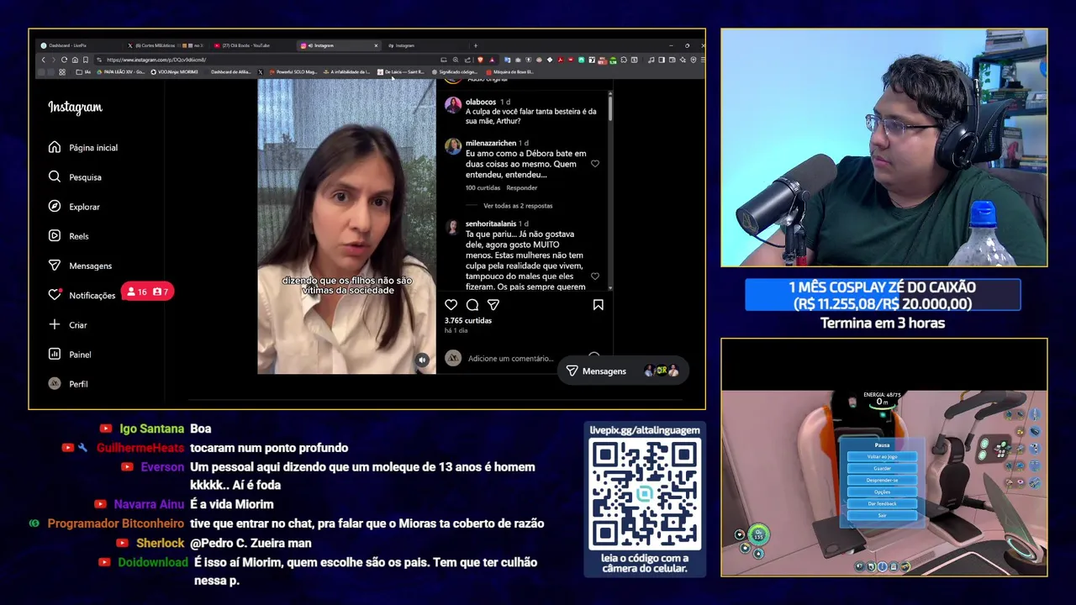Open the Powerful SOLO Mag bookmark

[x=293, y=72]
